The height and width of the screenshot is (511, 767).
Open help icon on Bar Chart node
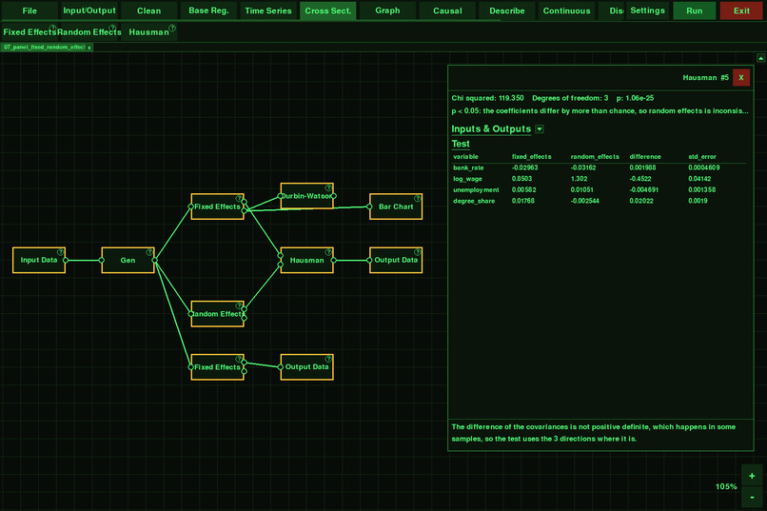(x=417, y=199)
